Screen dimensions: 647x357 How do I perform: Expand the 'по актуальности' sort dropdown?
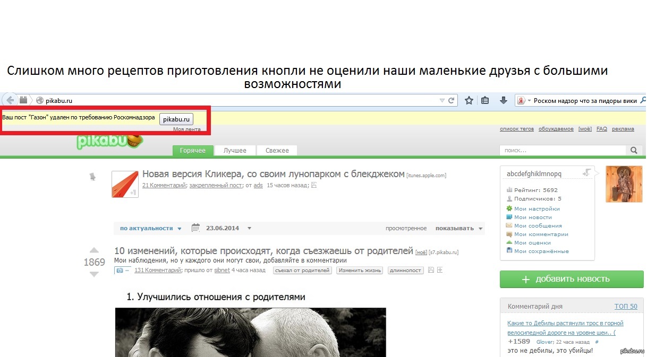(151, 229)
